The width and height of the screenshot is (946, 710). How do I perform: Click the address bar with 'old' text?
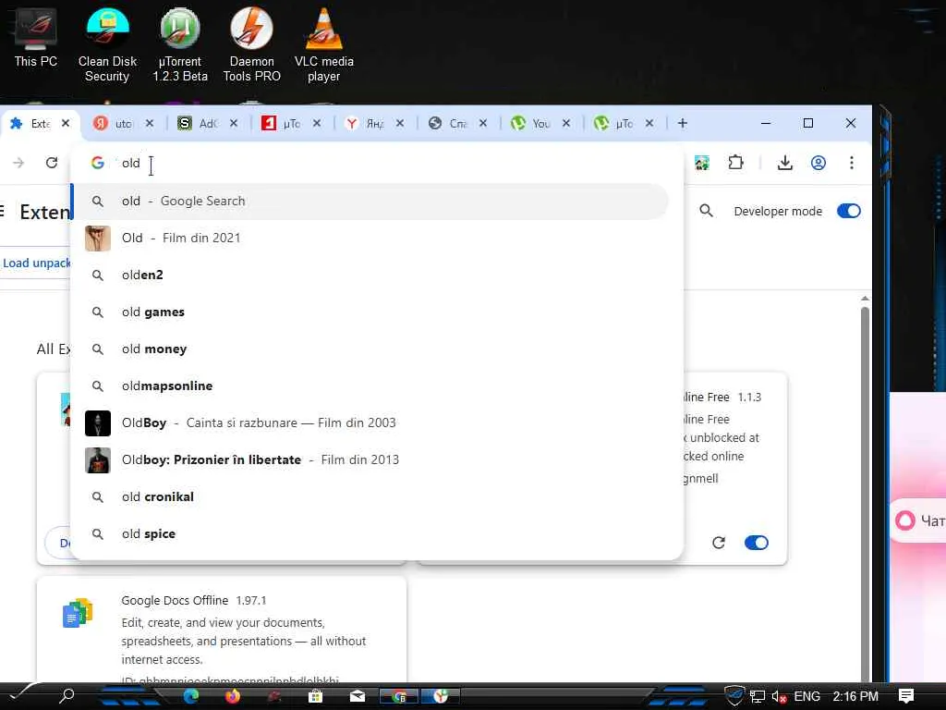pyautogui.click(x=377, y=163)
